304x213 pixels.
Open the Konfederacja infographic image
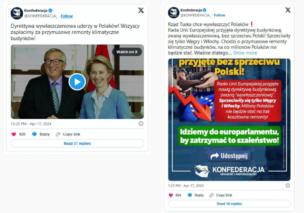point(229,120)
